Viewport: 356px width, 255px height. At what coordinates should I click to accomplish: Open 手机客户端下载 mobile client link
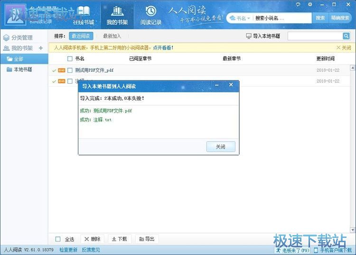click(333, 250)
